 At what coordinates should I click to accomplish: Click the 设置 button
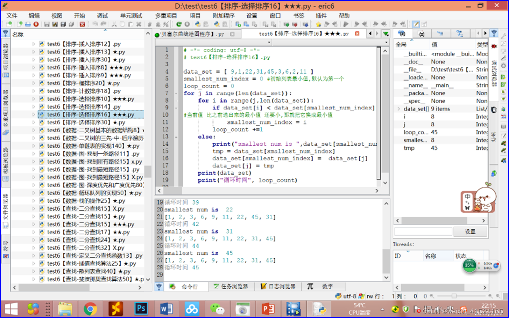470,231
